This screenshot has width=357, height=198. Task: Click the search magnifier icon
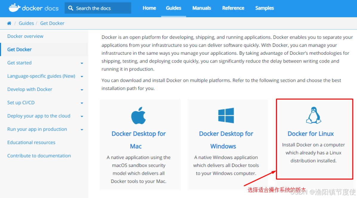(x=71, y=8)
